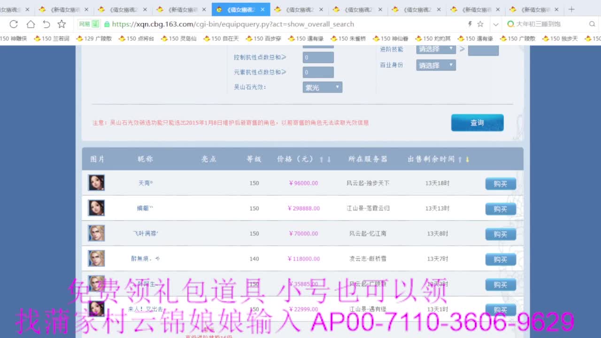
Task: Click the 网易 verification badge beside the URL
Action: click(89, 24)
